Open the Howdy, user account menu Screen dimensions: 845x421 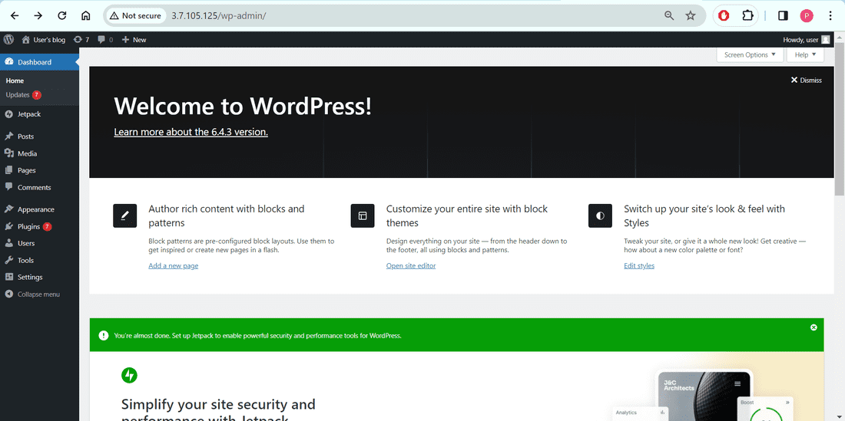point(807,39)
